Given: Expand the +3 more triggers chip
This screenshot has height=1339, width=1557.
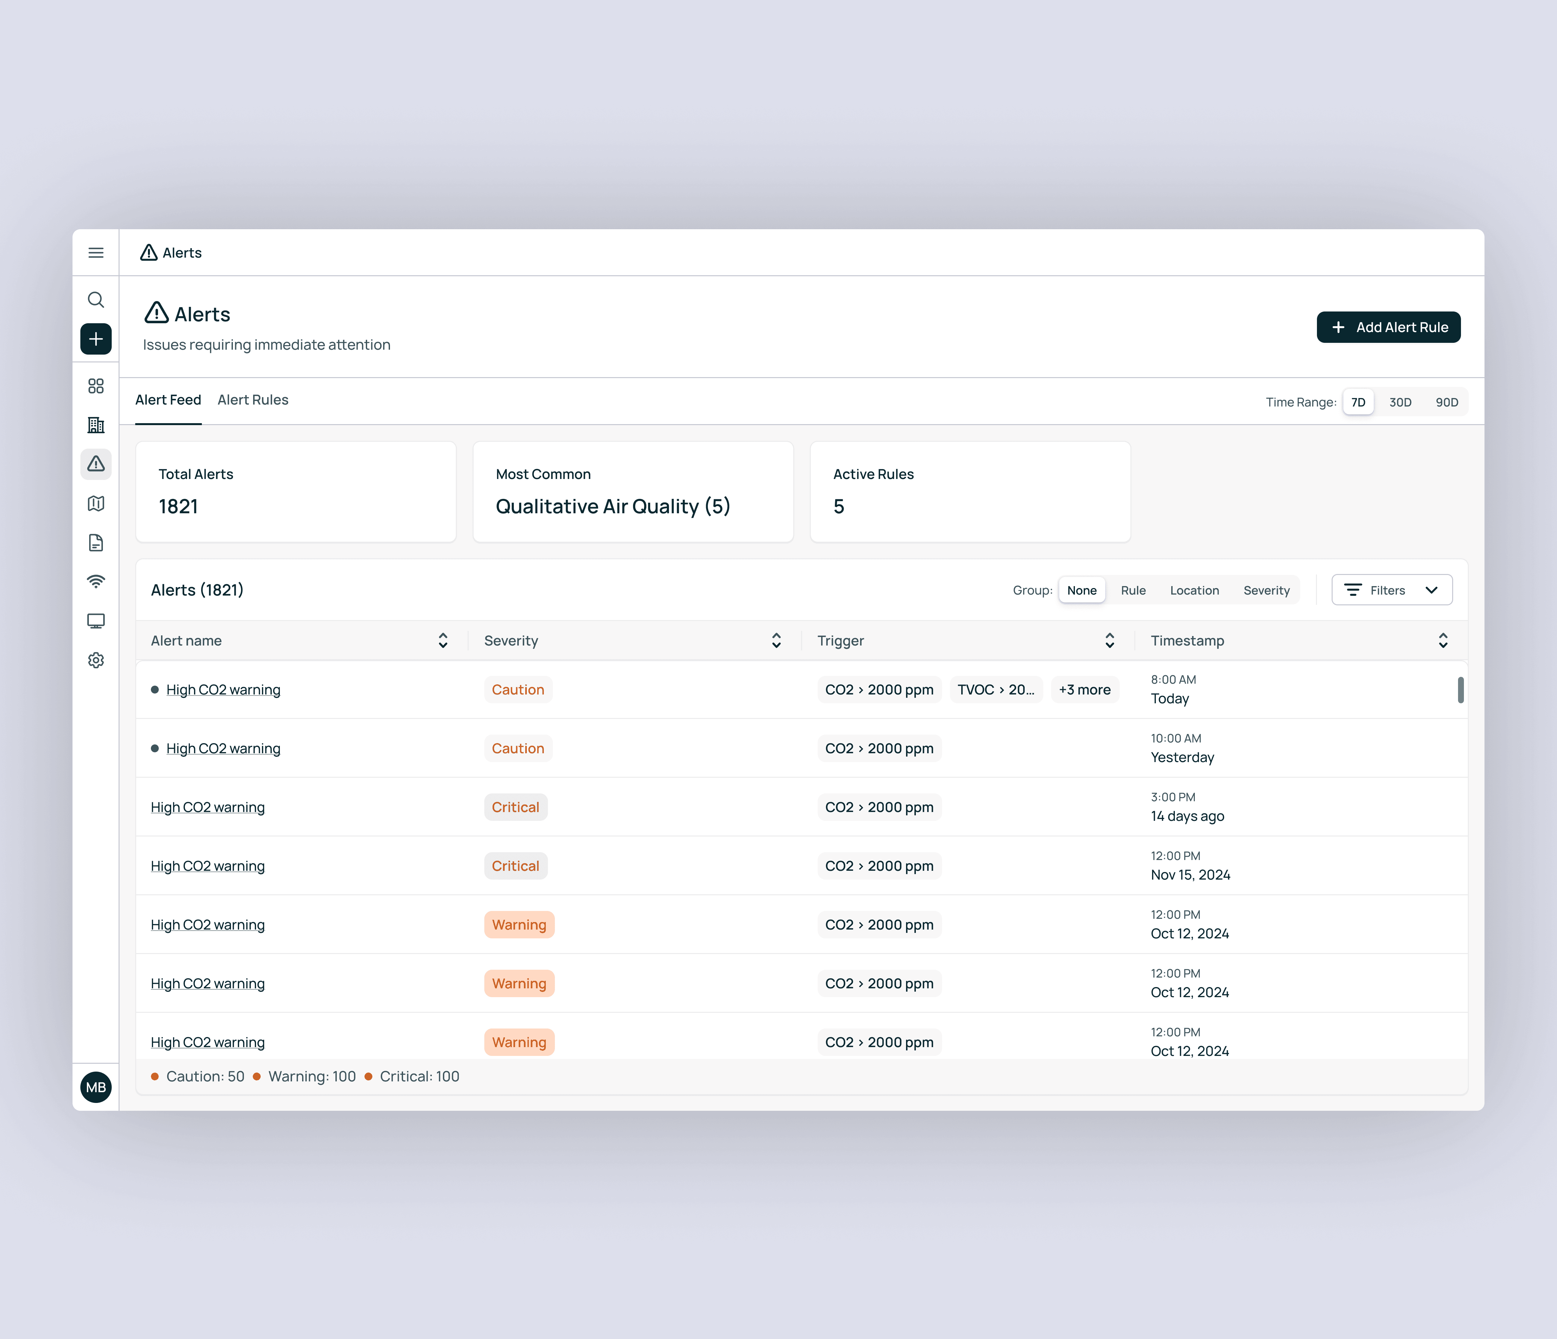Looking at the screenshot, I should (1084, 689).
